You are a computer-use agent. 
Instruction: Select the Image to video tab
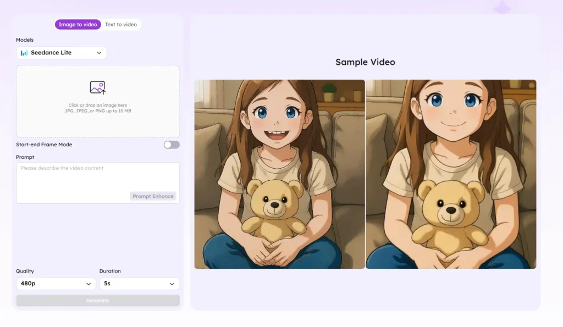pyautogui.click(x=78, y=24)
